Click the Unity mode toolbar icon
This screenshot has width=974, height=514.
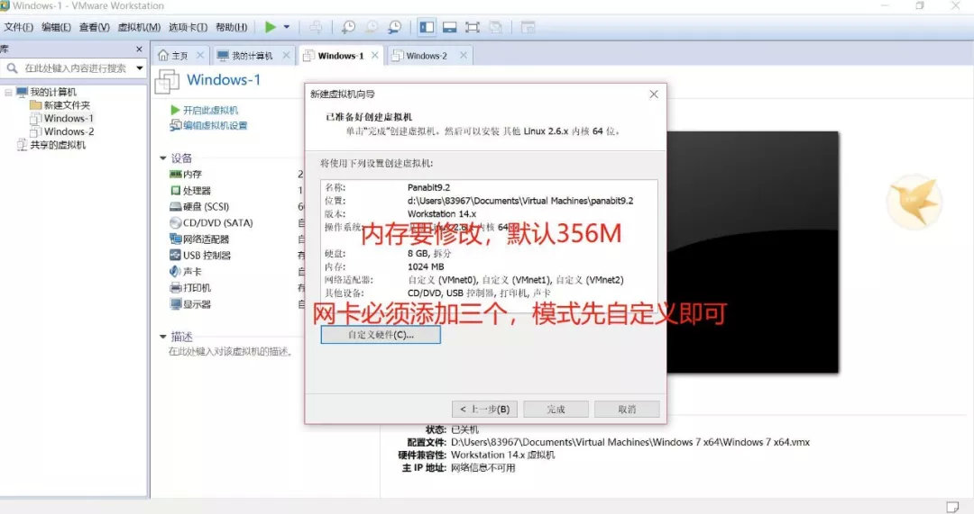[x=496, y=27]
